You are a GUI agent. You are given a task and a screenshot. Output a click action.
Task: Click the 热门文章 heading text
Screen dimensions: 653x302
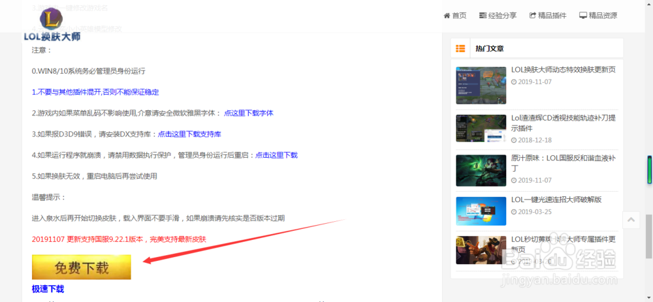coord(489,48)
